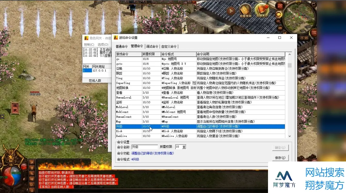Screen dimensions: 346x193
Task: Click the 命令名称 input field
Action: pos(145,147)
